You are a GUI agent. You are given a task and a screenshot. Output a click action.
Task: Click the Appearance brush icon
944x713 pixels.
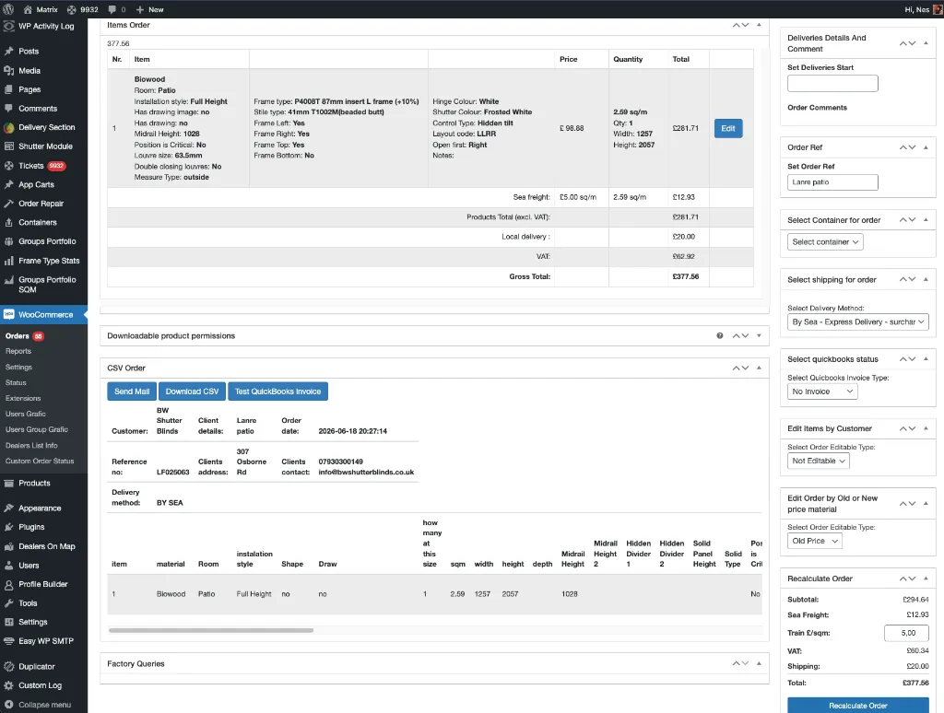8,508
